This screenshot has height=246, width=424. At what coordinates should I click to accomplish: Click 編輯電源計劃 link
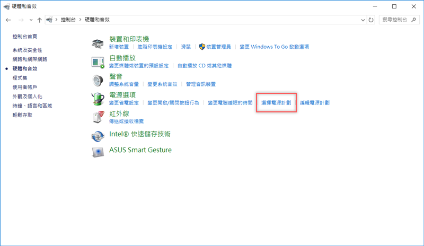point(314,103)
